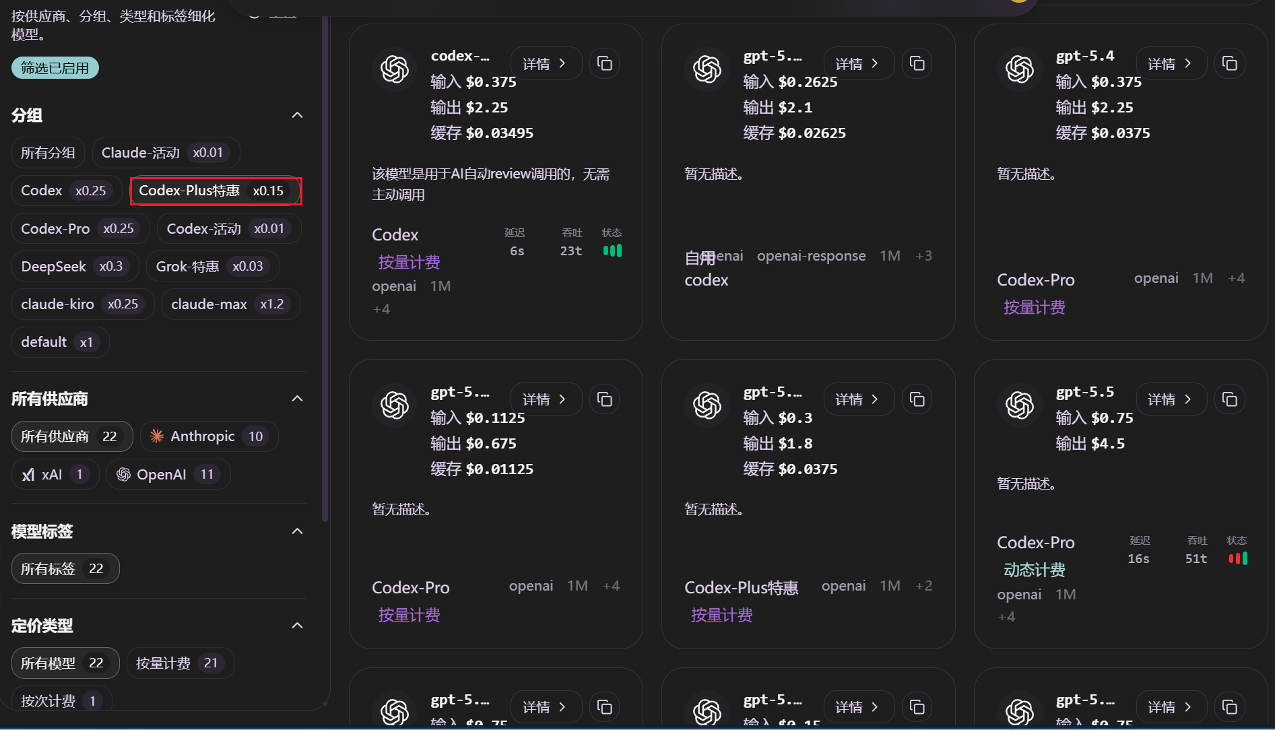Collapse the 定价类型 section
This screenshot has width=1275, height=730.
tap(297, 626)
